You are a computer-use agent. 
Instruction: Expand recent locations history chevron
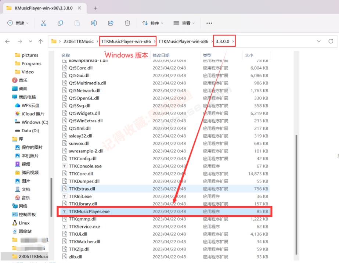click(x=30, y=41)
